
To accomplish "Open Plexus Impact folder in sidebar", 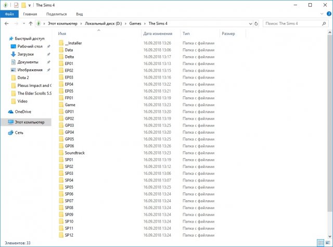I will pos(34,85).
